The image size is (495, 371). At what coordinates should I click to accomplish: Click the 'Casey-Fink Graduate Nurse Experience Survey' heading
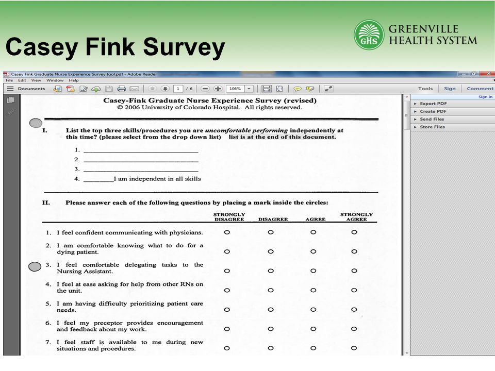point(210,100)
